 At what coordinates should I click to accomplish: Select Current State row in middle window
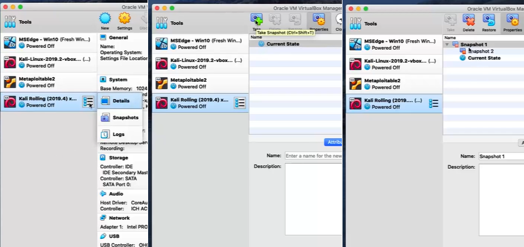coord(296,44)
